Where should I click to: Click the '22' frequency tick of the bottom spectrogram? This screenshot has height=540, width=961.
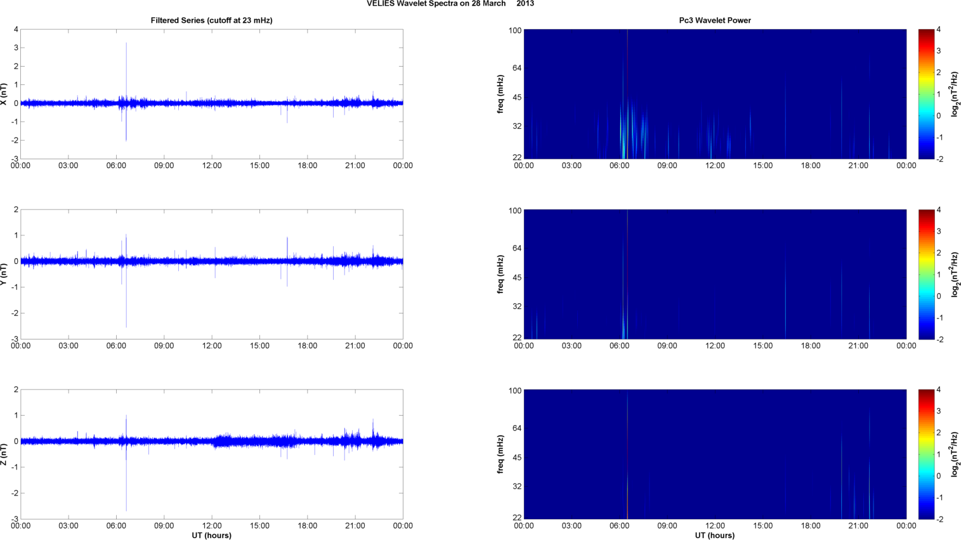517,518
